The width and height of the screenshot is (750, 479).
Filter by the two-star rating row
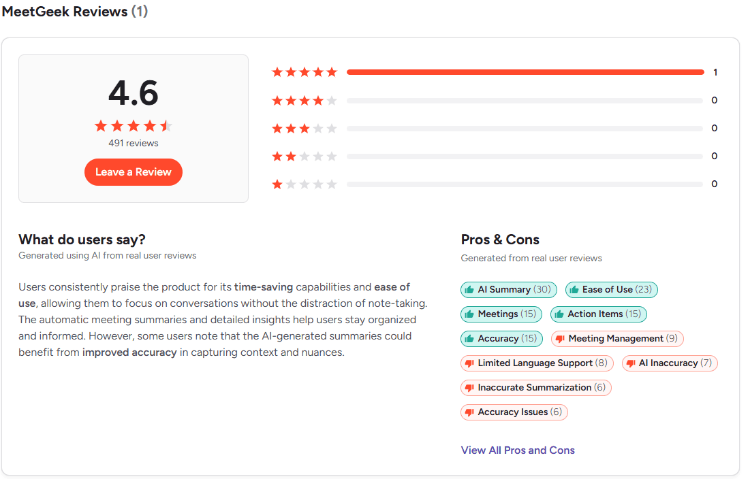[x=495, y=156]
